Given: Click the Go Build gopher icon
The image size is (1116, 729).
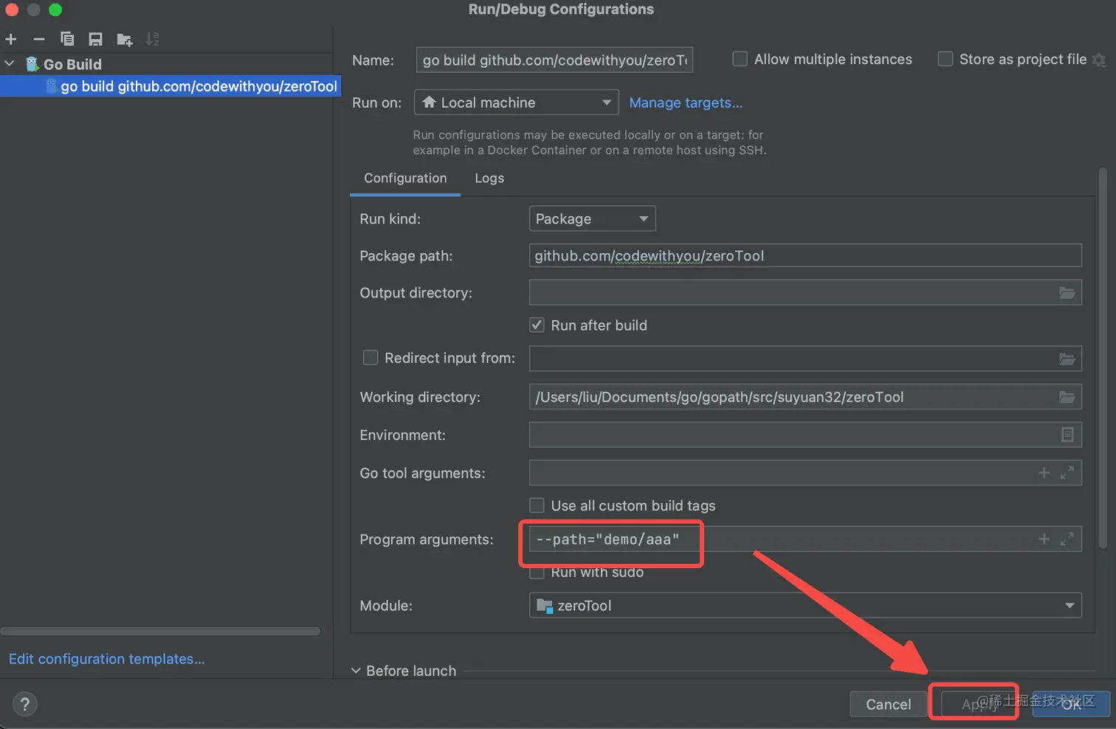Looking at the screenshot, I should click(32, 64).
